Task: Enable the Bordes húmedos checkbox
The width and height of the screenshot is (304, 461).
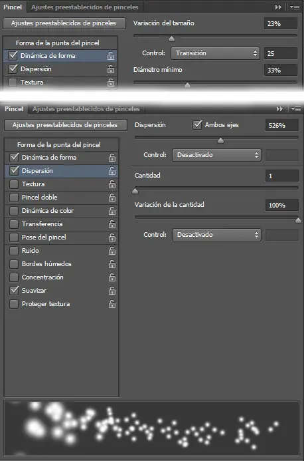Action: pos(14,263)
